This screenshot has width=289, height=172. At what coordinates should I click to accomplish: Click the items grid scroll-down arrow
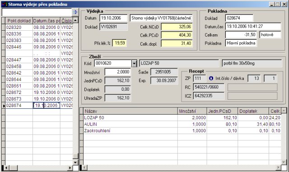click(x=284, y=162)
